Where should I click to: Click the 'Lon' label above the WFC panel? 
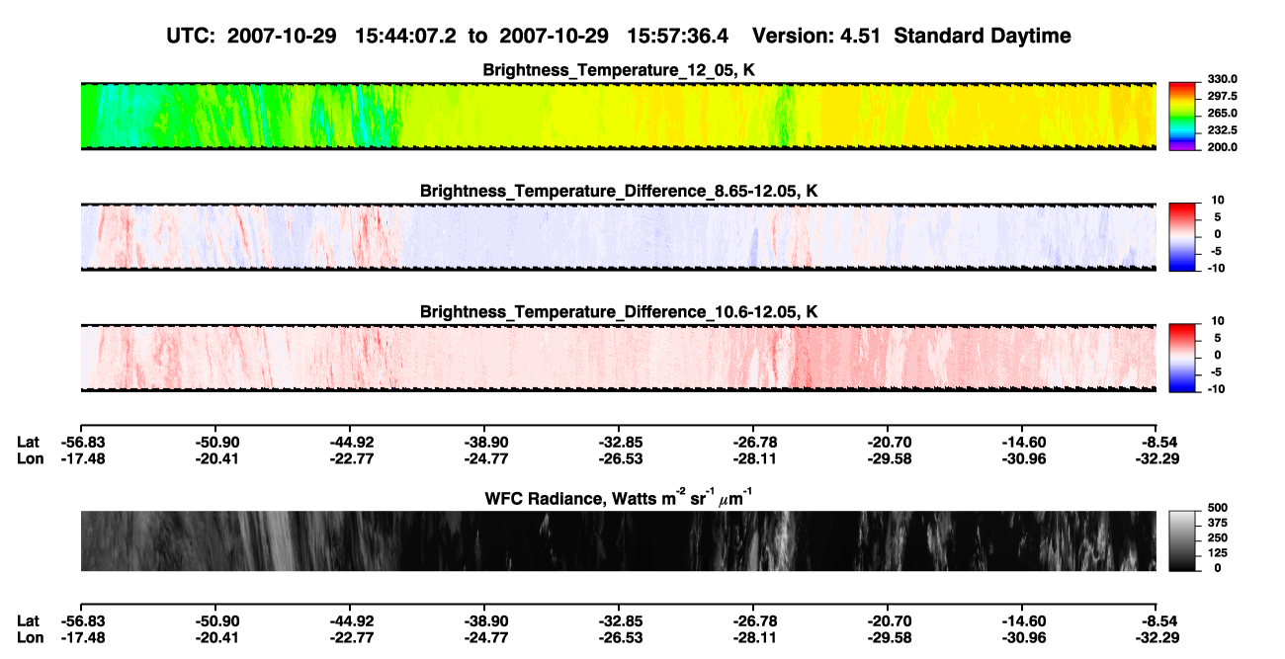tap(30, 458)
